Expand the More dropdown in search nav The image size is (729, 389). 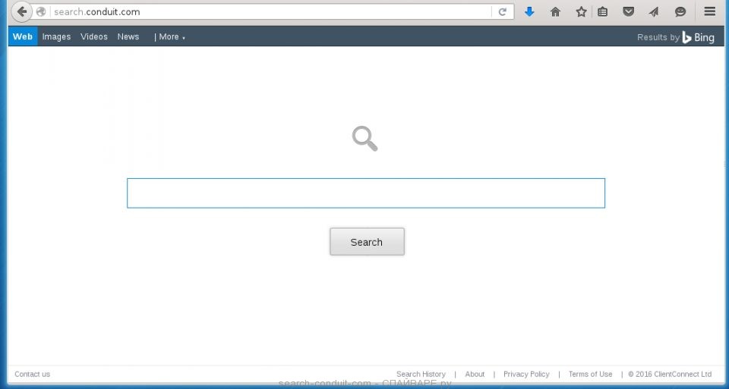tap(169, 36)
